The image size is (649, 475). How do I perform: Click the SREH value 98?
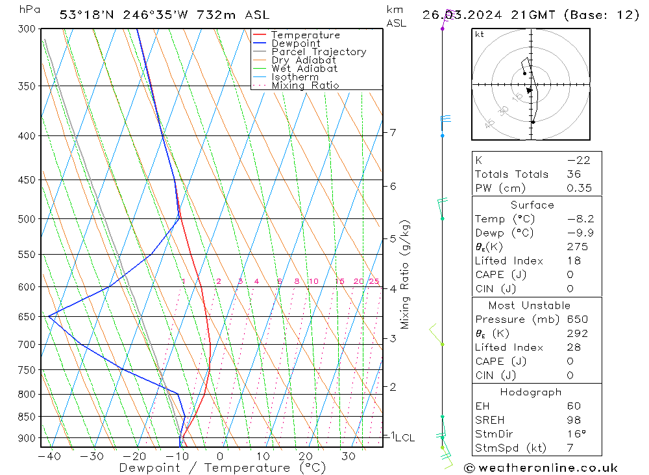(574, 420)
